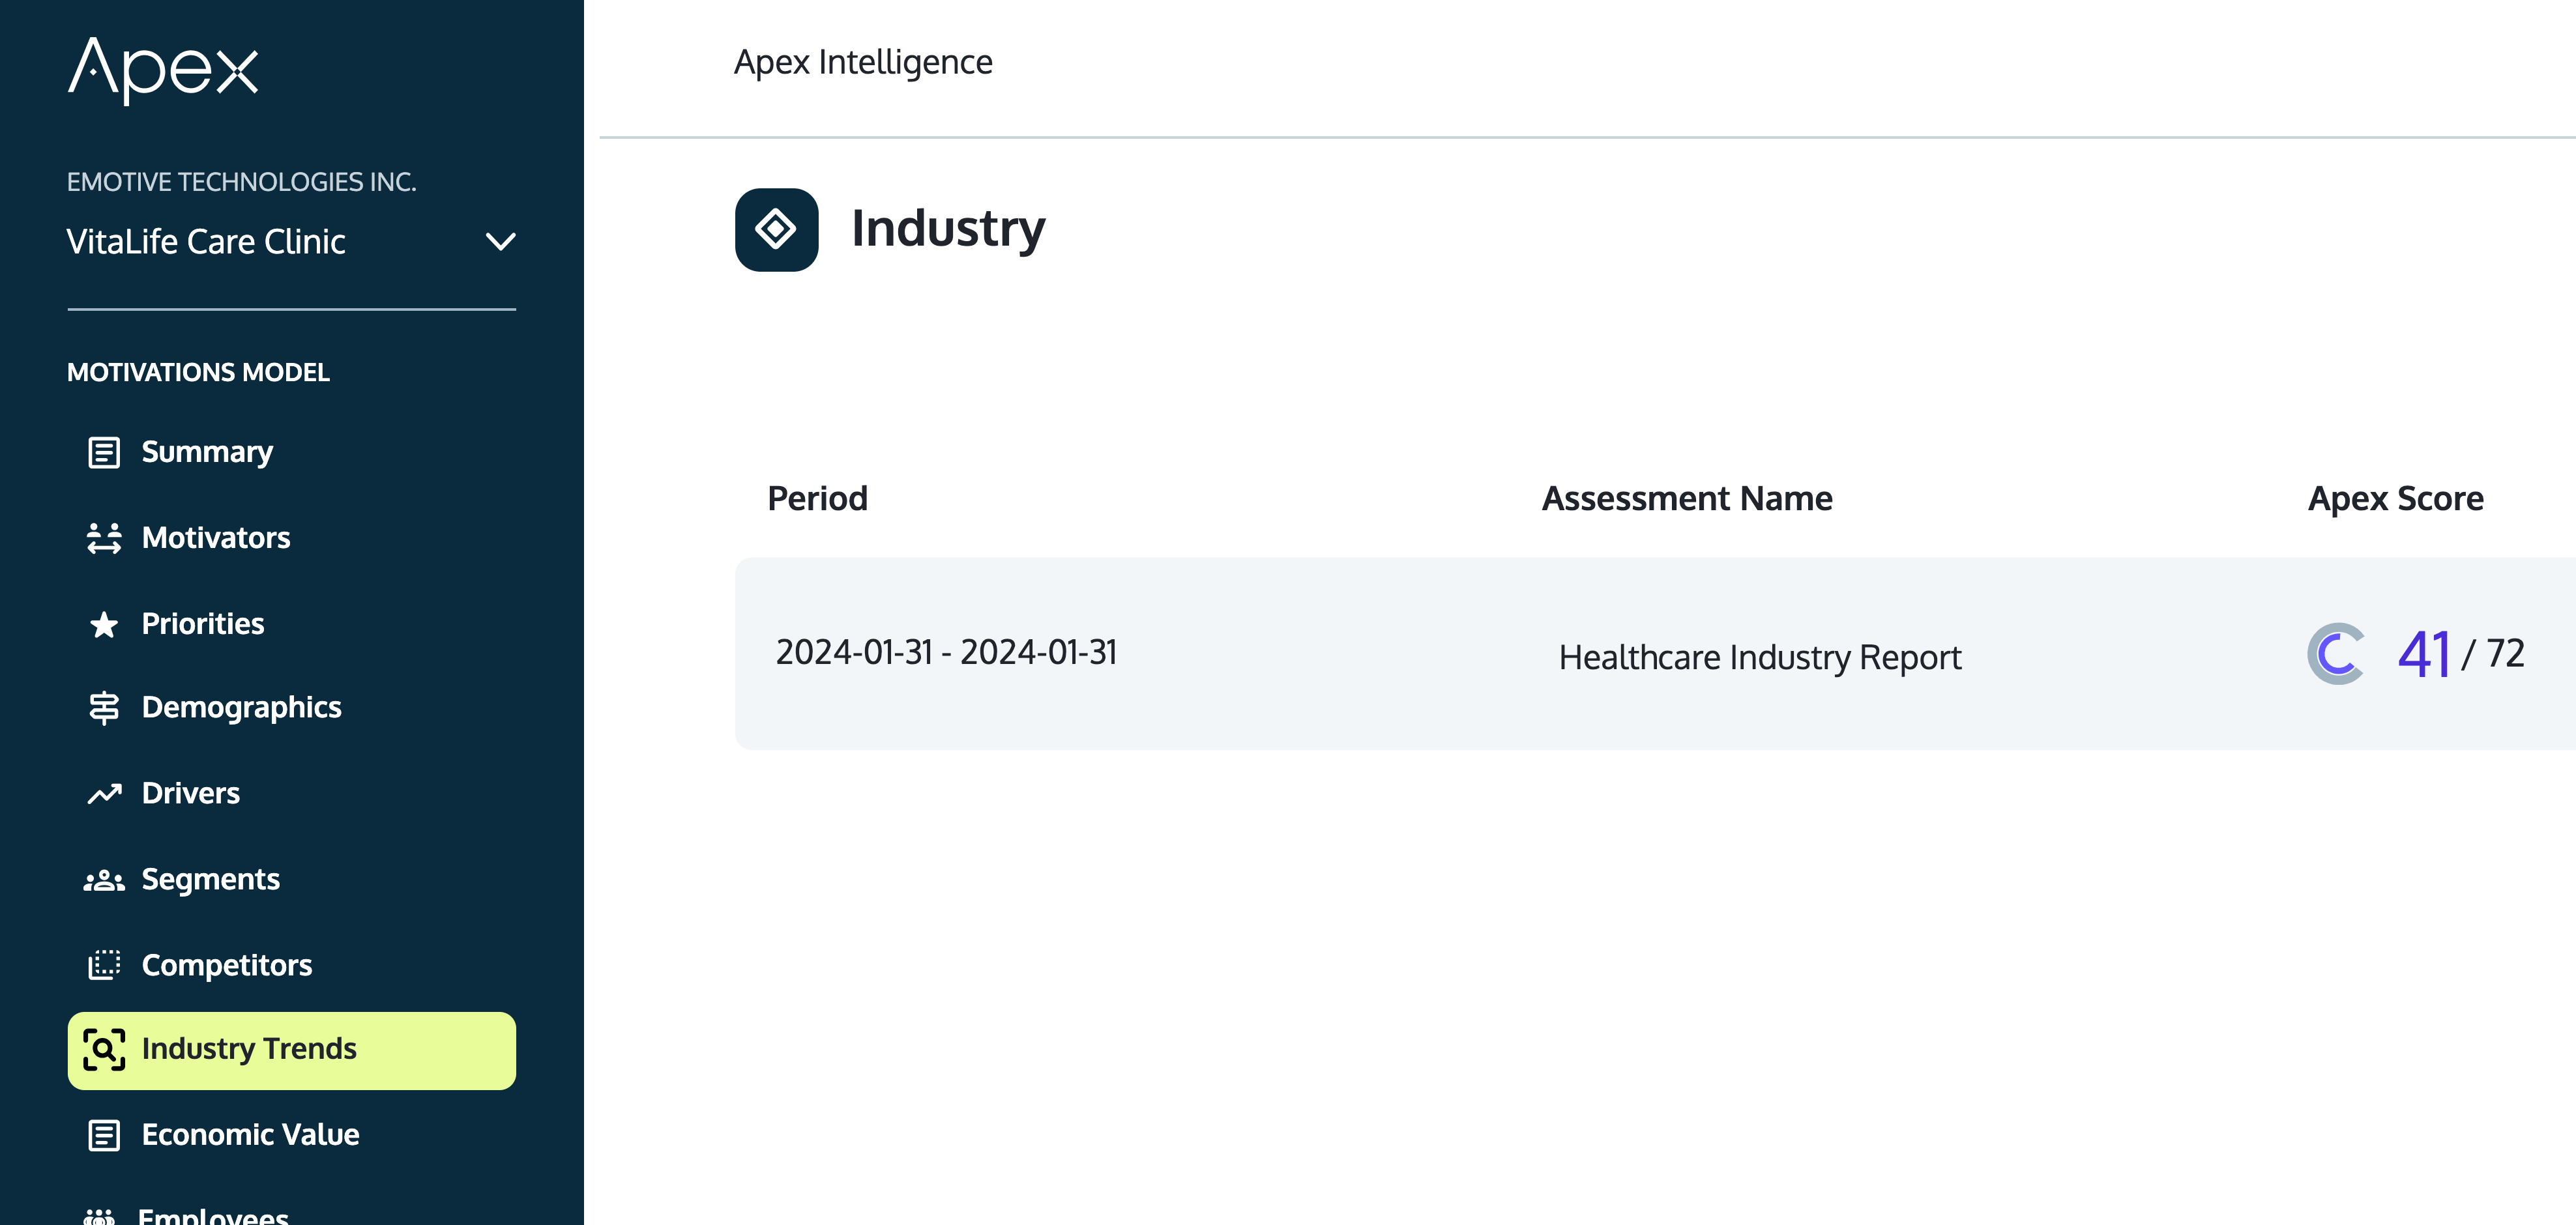The image size is (2576, 1225).
Task: Click the circular Apex Score gauge icon
Action: 2336,654
